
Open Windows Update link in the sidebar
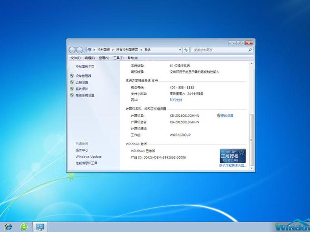coord(88,157)
